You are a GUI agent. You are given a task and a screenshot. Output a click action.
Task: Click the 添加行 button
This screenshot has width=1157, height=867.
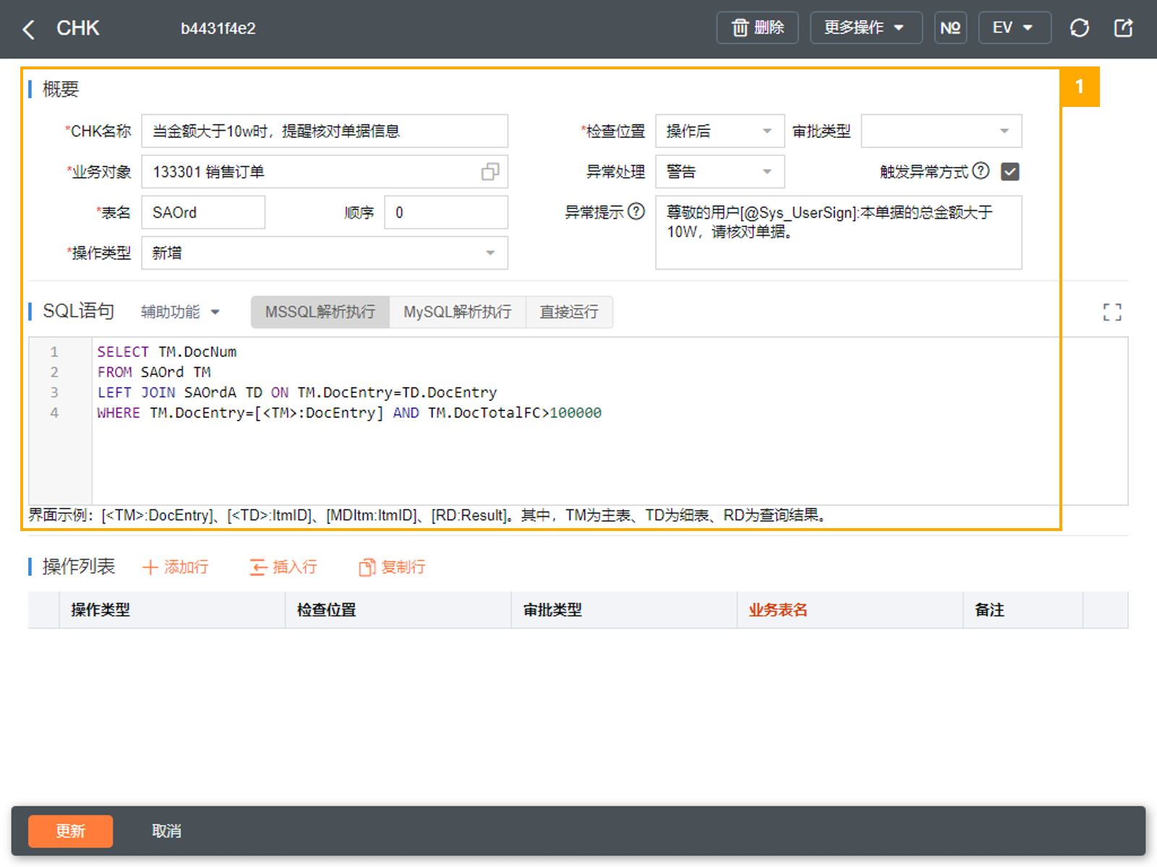pyautogui.click(x=176, y=567)
